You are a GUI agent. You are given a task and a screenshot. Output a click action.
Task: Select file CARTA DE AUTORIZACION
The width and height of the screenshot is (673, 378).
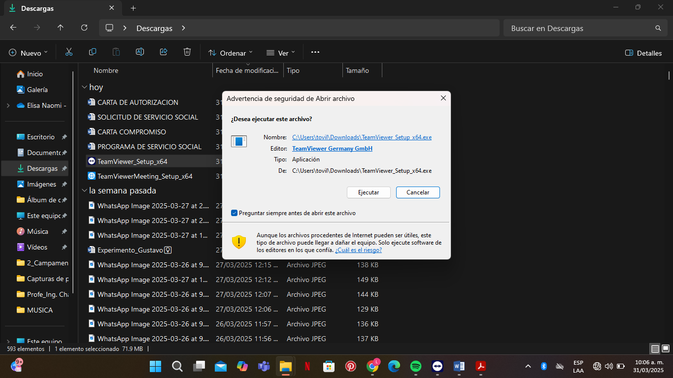click(x=138, y=102)
